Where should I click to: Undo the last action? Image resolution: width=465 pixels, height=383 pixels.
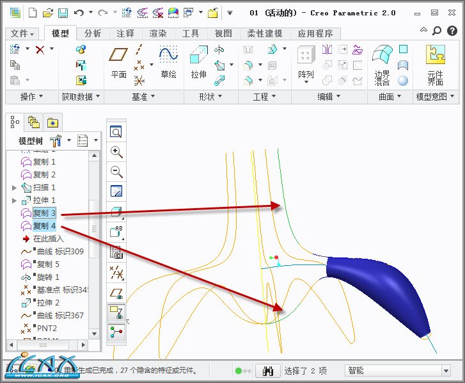click(x=79, y=13)
